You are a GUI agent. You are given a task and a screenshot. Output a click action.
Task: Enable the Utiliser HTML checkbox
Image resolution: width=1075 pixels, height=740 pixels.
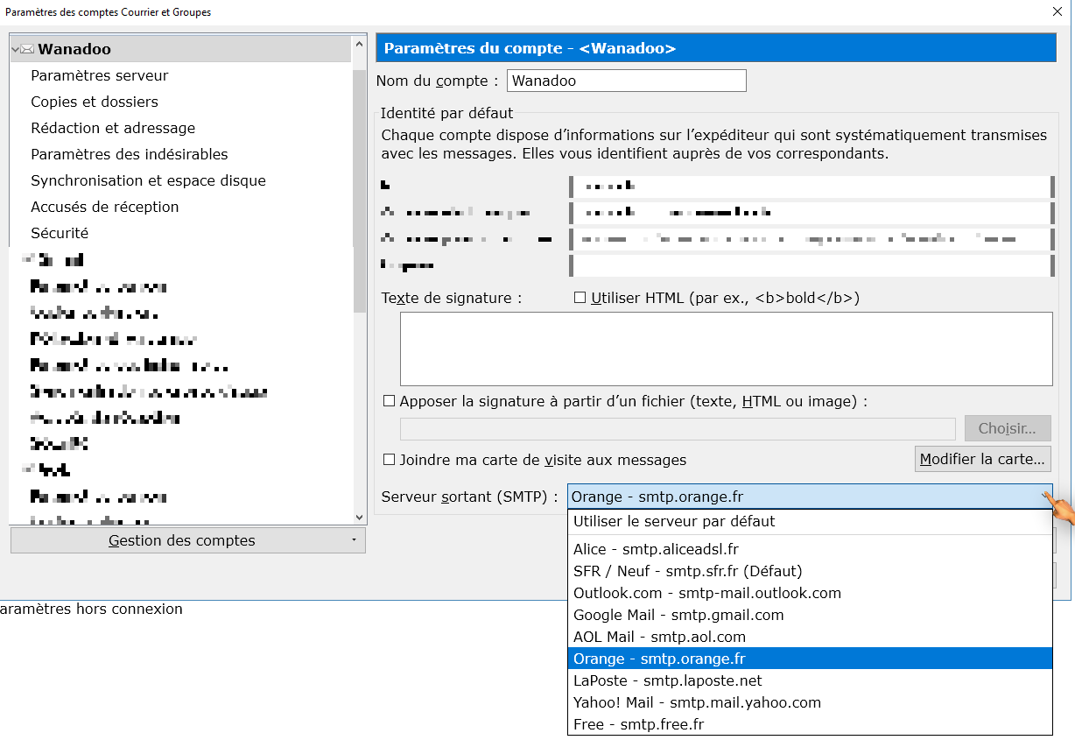580,298
